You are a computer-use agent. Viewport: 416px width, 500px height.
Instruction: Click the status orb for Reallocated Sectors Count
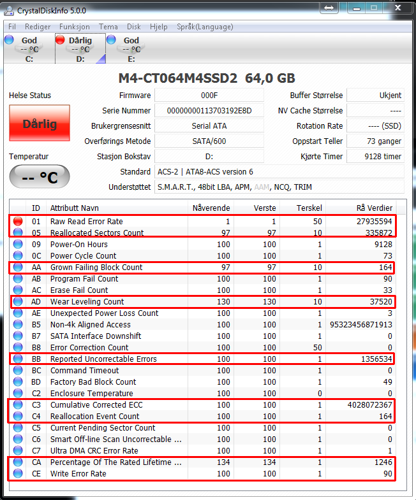(x=18, y=232)
